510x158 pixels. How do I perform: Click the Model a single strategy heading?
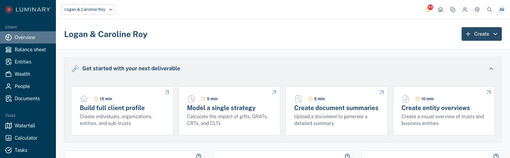tap(221, 108)
